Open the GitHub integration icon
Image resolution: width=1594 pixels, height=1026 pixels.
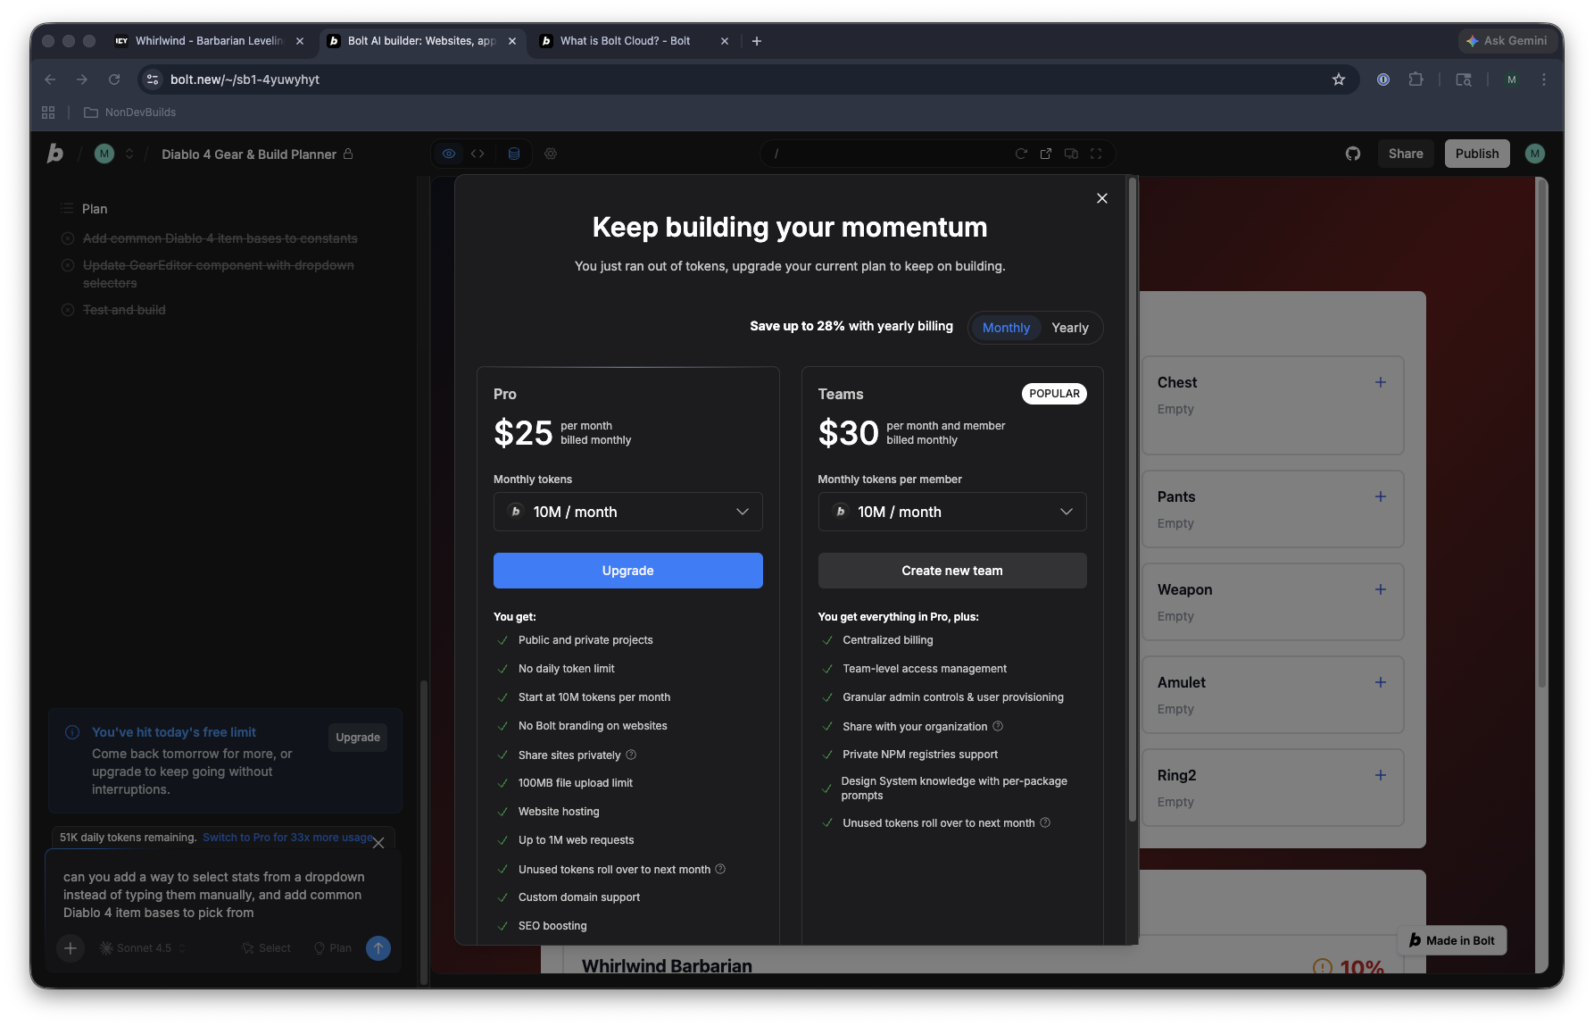click(x=1352, y=153)
